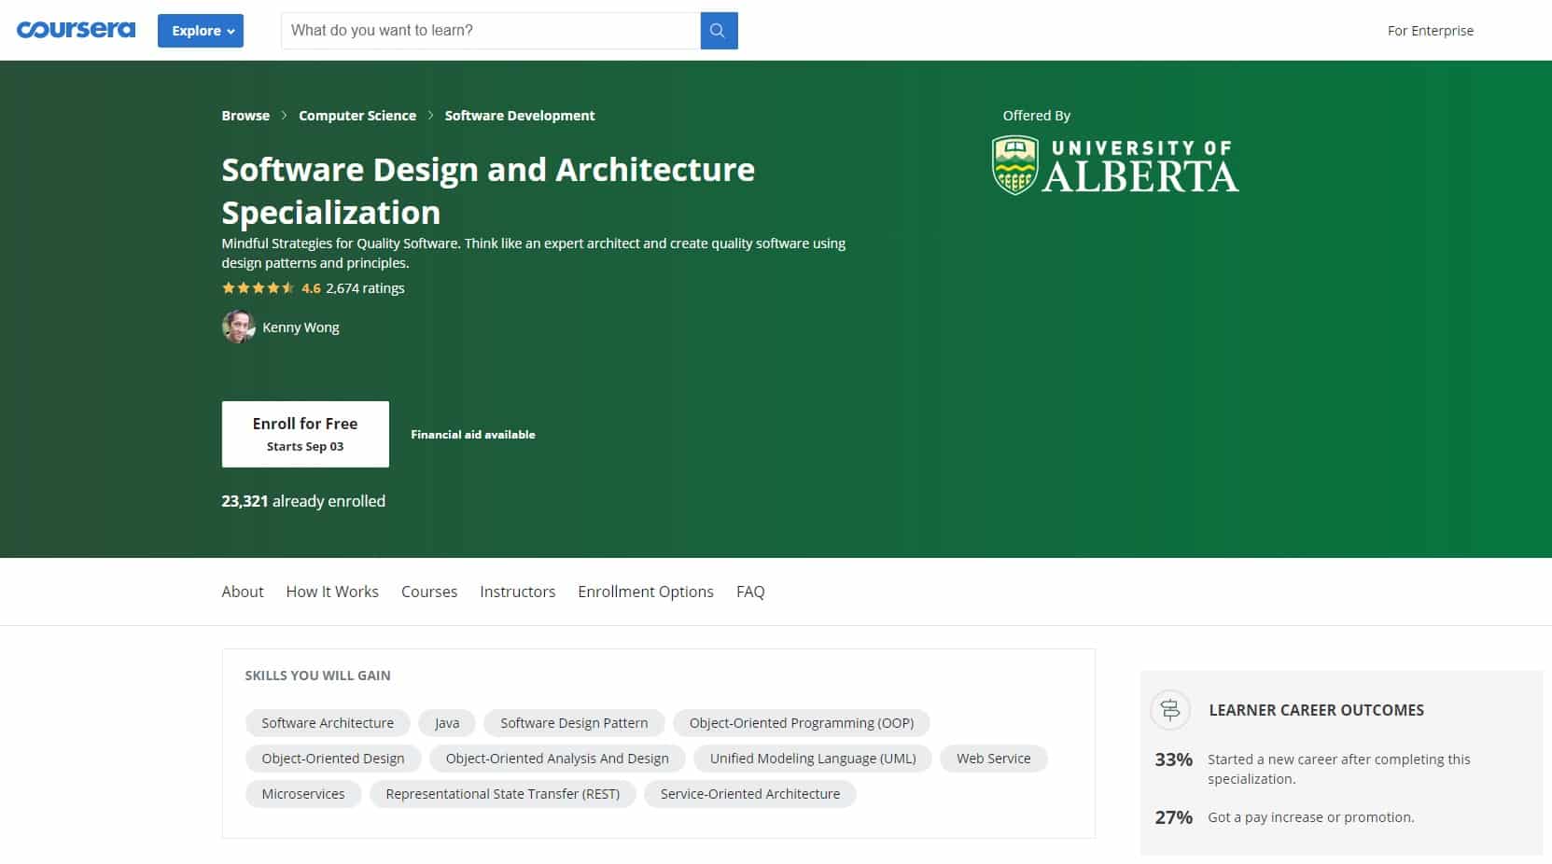Image resolution: width=1552 pixels, height=864 pixels.
Task: Open the For Enterprise link
Action: tap(1430, 31)
